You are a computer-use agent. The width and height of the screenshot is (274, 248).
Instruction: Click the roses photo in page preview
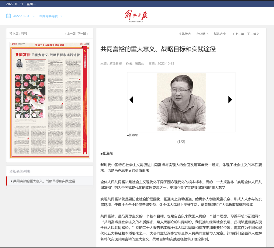[x=30, y=96]
